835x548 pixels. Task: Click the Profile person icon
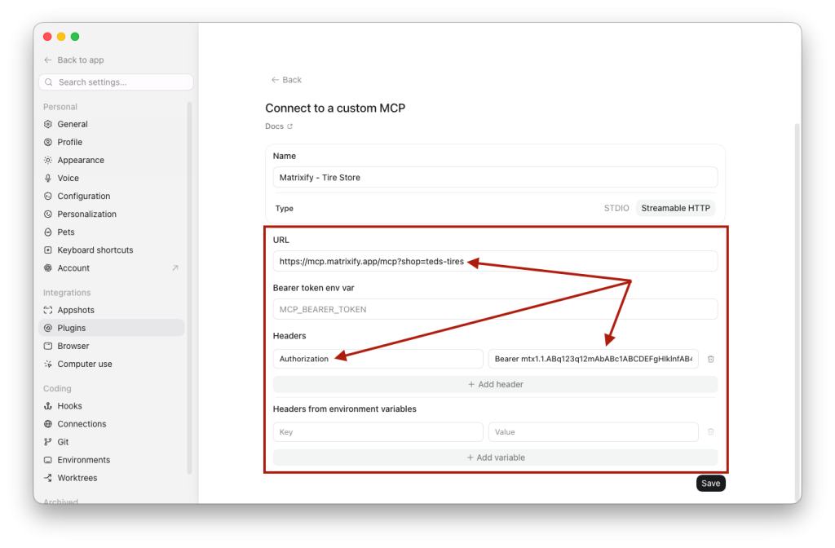coord(48,142)
